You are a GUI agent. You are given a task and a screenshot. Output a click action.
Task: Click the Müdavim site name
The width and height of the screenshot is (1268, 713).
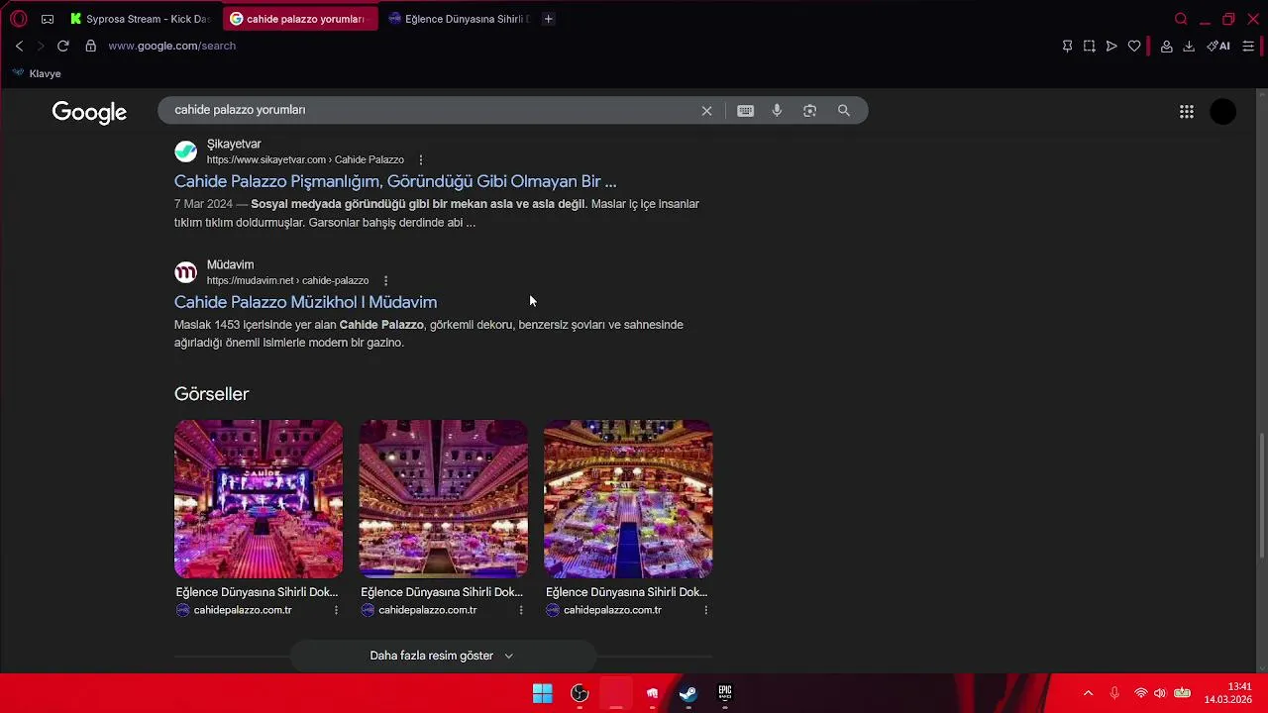point(230,264)
